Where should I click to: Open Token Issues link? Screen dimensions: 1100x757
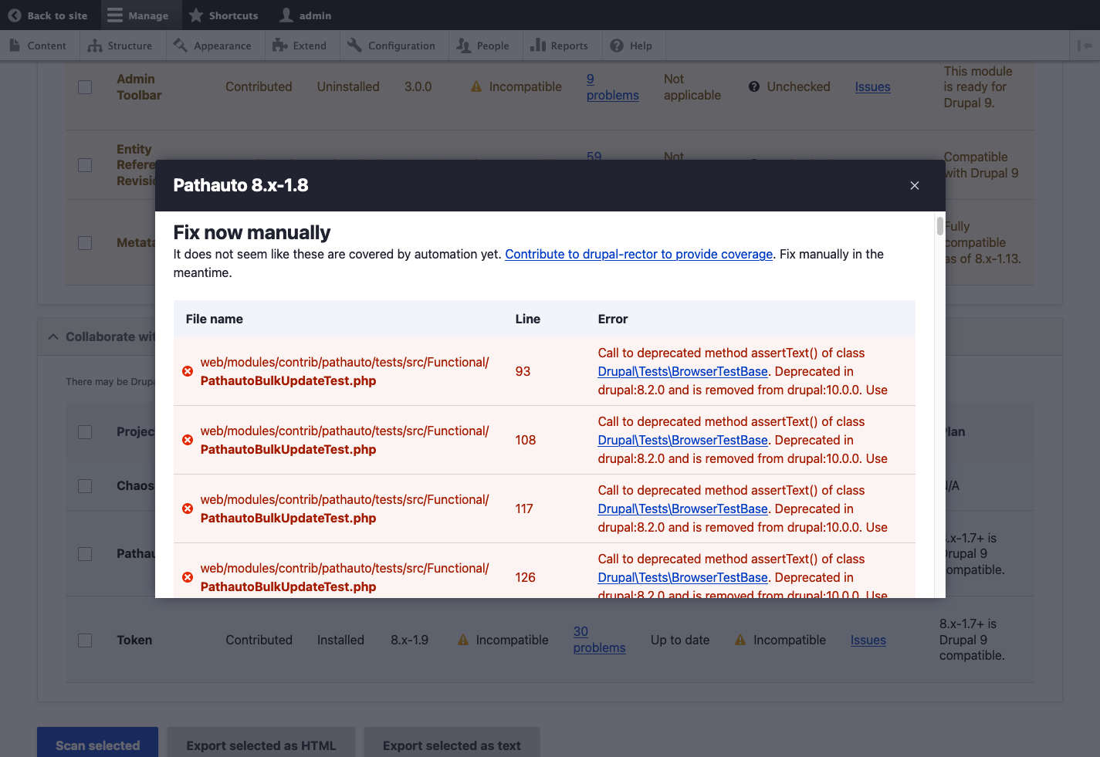(x=868, y=640)
